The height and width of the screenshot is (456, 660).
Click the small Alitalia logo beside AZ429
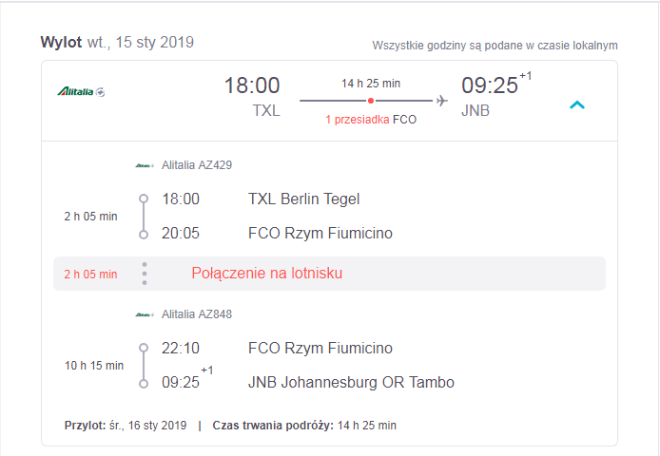click(x=145, y=165)
